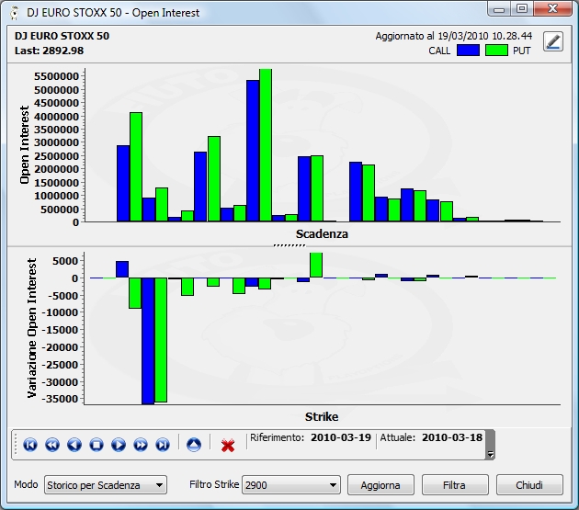Jump to the last record button
Screen dimensions: 579x510
click(x=163, y=445)
